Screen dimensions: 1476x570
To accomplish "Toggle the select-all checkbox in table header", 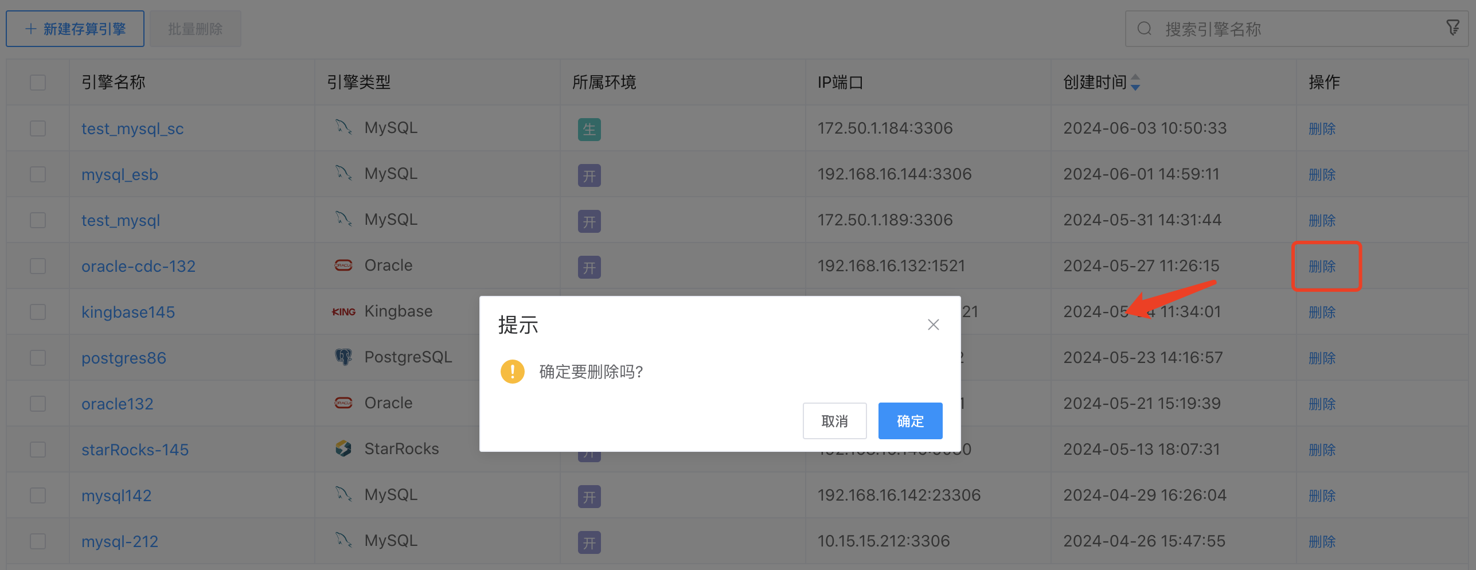I will [x=37, y=82].
